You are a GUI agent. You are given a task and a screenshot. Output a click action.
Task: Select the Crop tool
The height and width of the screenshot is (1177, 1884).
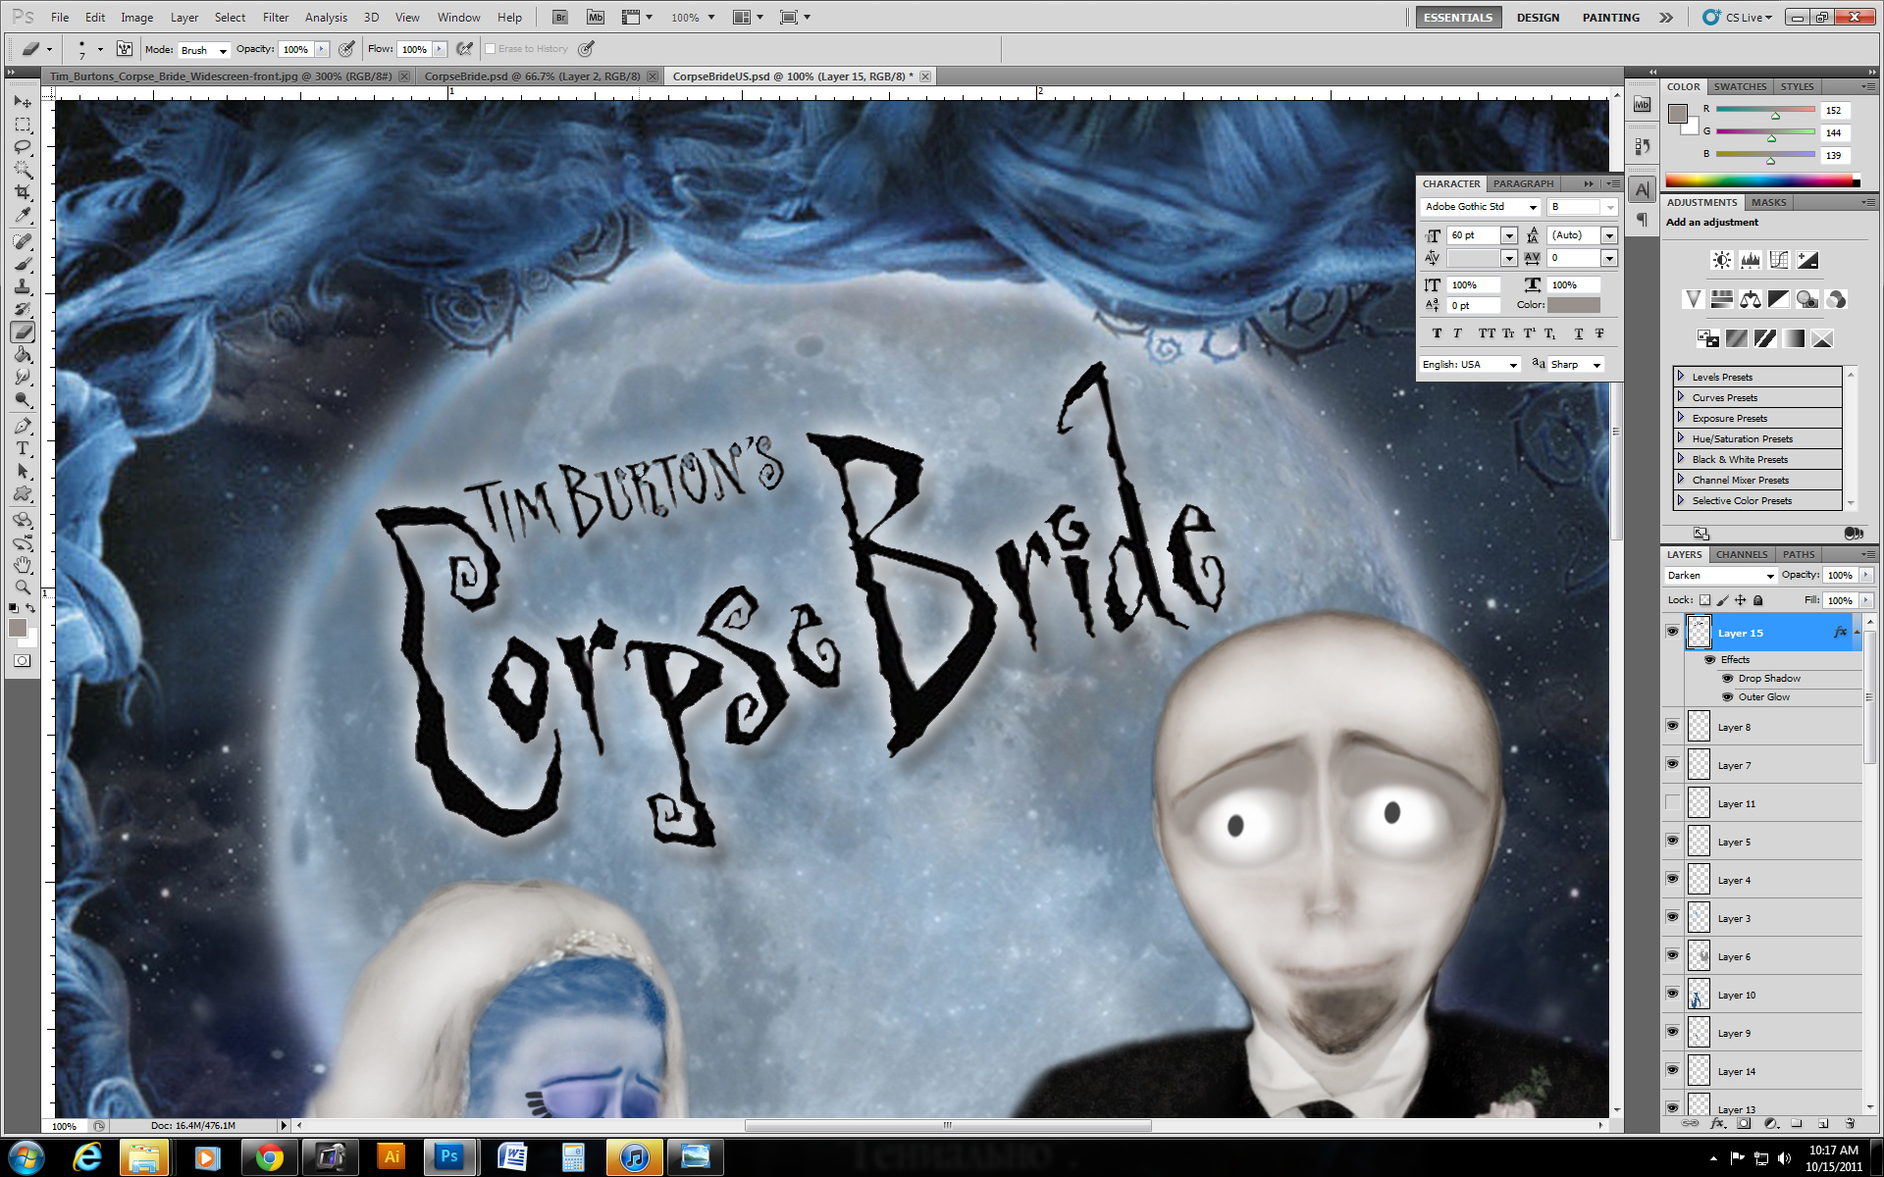coord(23,192)
